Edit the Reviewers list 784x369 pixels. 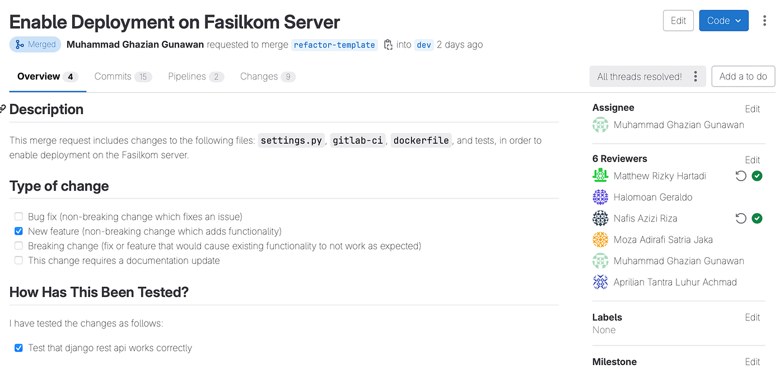pos(752,160)
